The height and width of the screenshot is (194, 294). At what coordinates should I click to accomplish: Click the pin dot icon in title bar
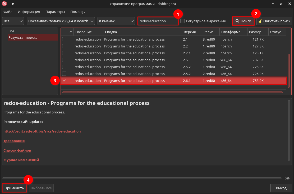12,4
